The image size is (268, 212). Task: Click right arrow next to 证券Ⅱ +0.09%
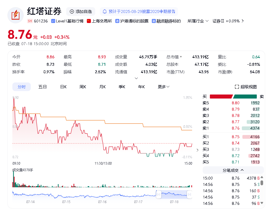click(x=243, y=21)
